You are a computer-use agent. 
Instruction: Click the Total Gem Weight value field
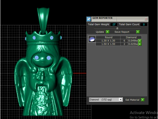point(114,24)
